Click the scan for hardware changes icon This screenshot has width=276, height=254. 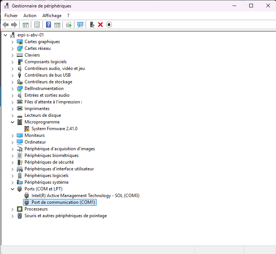point(80,25)
